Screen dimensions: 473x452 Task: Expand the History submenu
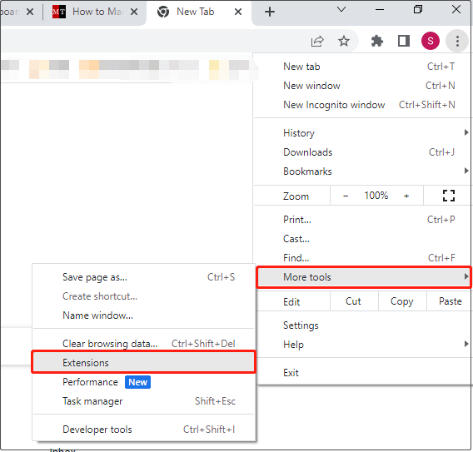362,133
